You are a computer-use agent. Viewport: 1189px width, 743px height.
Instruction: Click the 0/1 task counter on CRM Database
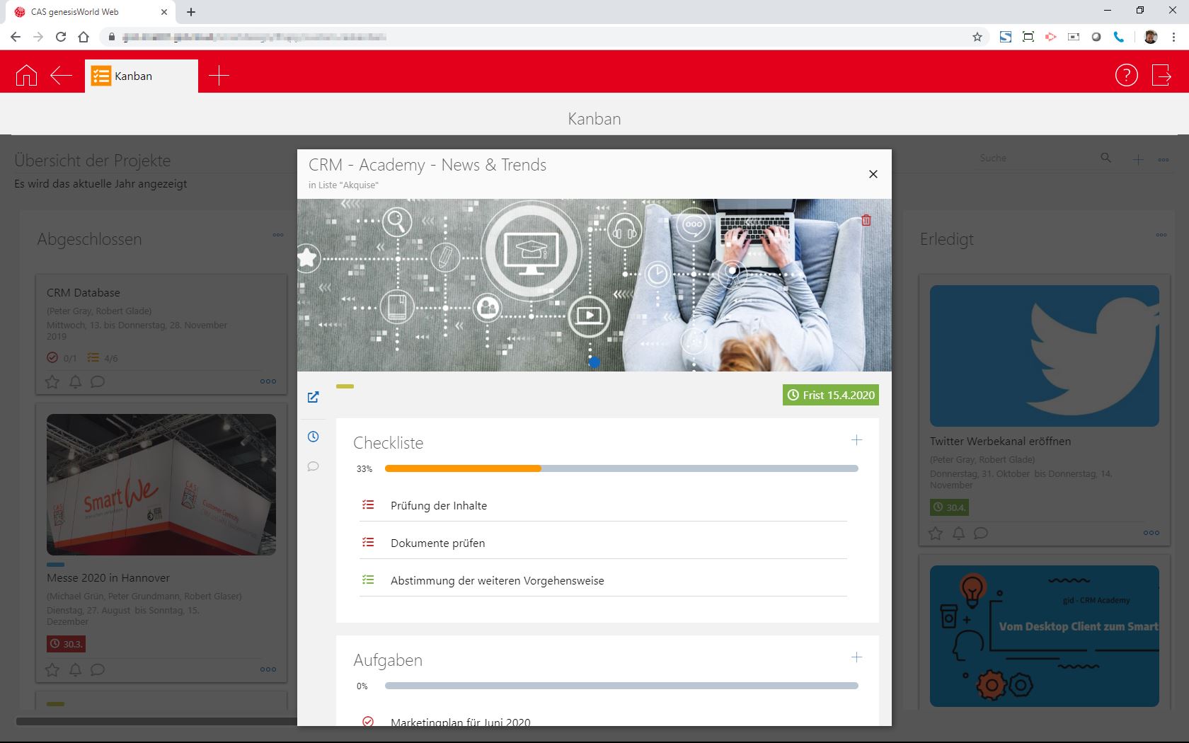[62, 358]
